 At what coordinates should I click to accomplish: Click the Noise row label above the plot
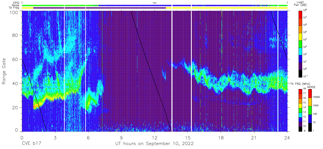[16, 6]
